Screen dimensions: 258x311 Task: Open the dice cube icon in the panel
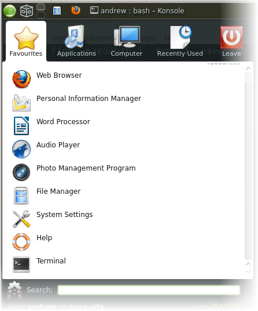coord(27,11)
